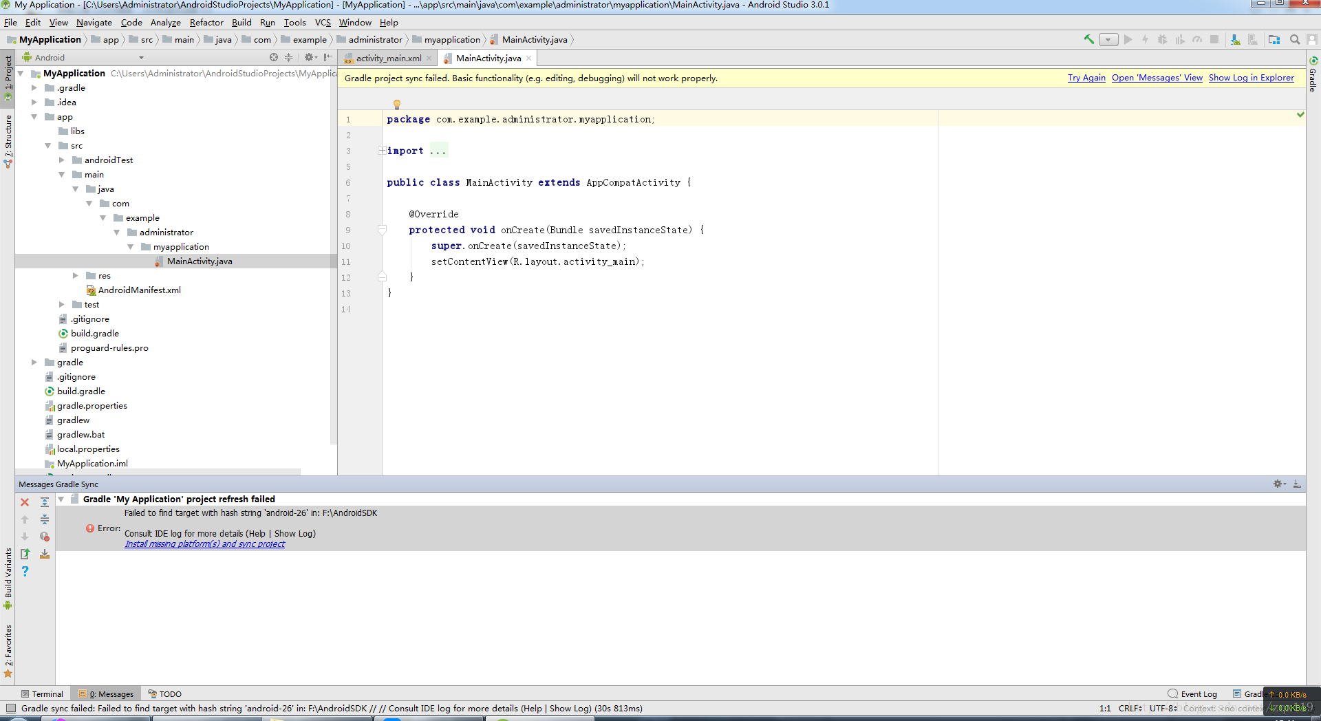Click Project panel settings gear icon
The height and width of the screenshot is (721, 1321).
coord(310,58)
